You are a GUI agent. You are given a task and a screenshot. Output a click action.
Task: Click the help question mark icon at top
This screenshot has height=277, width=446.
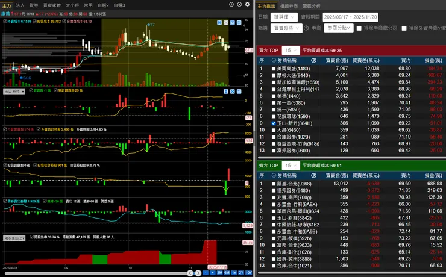tap(231, 5)
